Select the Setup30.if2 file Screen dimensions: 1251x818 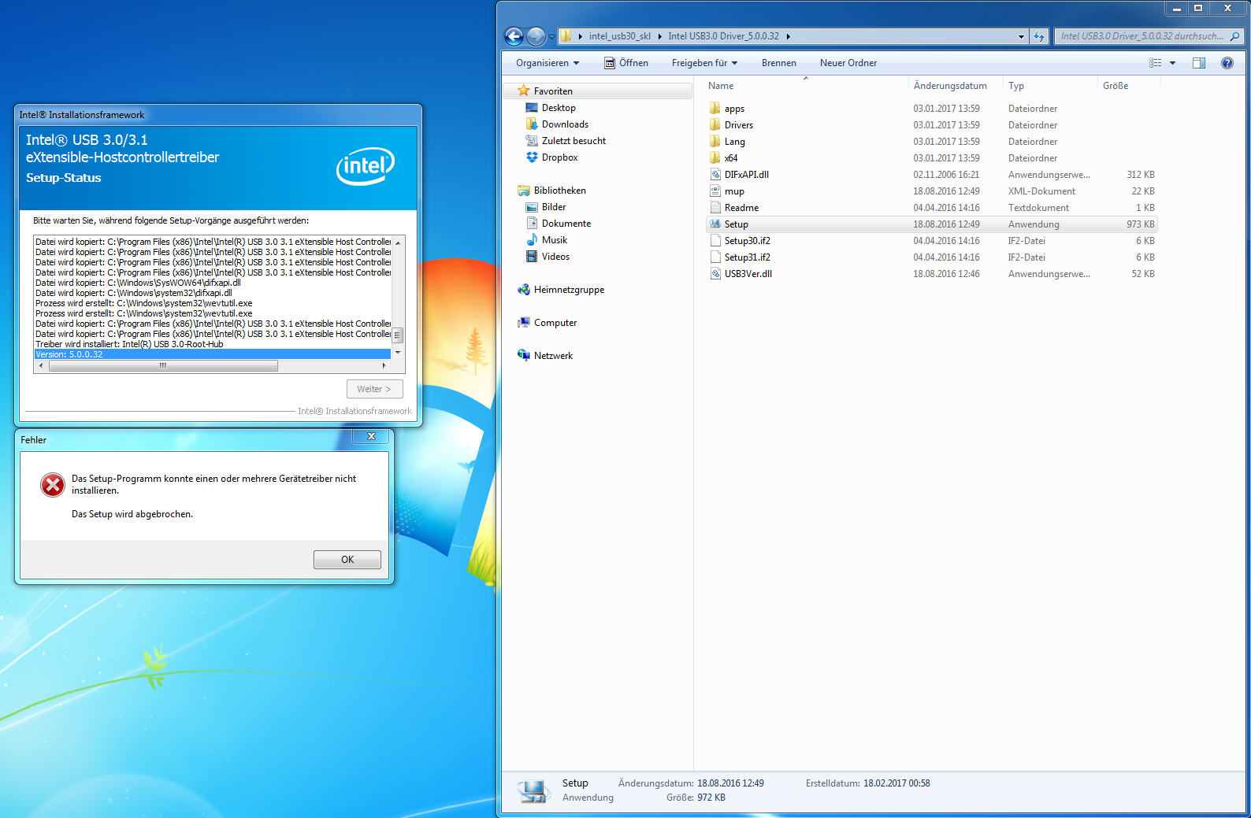click(x=931, y=241)
